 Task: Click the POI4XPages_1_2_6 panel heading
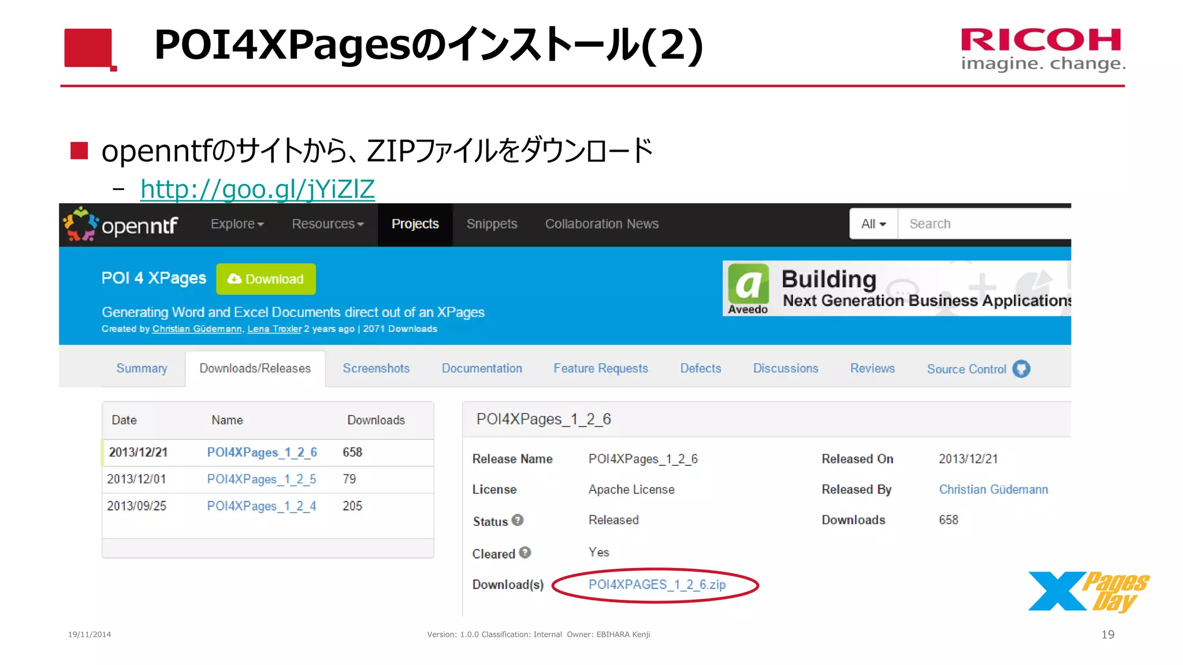pyautogui.click(x=544, y=419)
